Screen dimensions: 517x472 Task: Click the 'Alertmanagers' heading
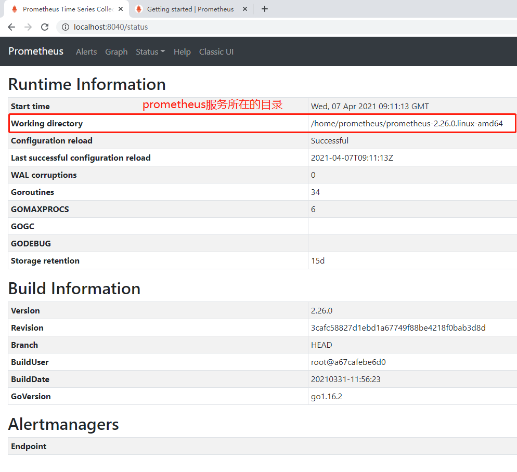[x=63, y=424]
